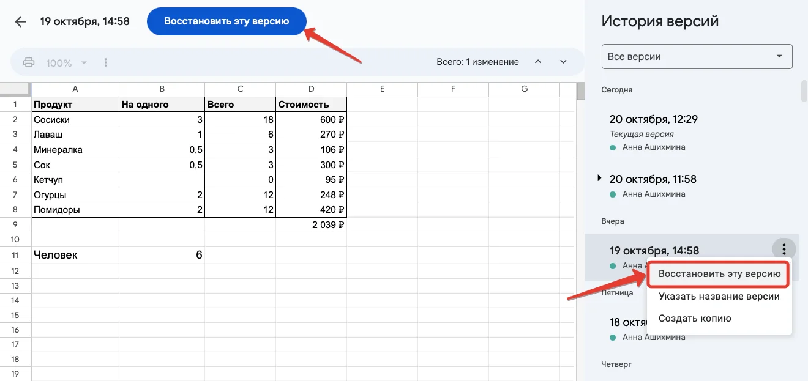Click the Минералка cell
808x381 pixels.
75,149
